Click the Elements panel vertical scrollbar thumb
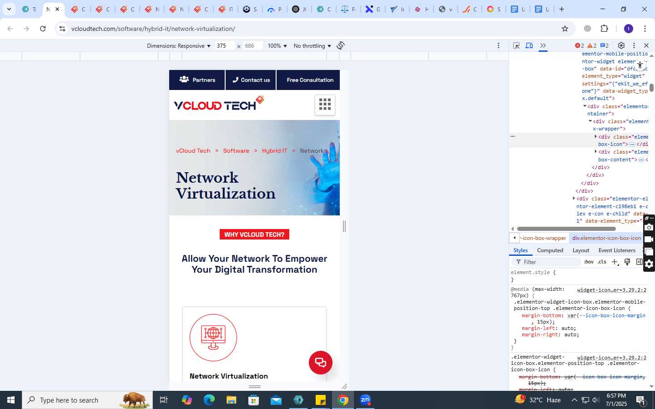 (651, 88)
